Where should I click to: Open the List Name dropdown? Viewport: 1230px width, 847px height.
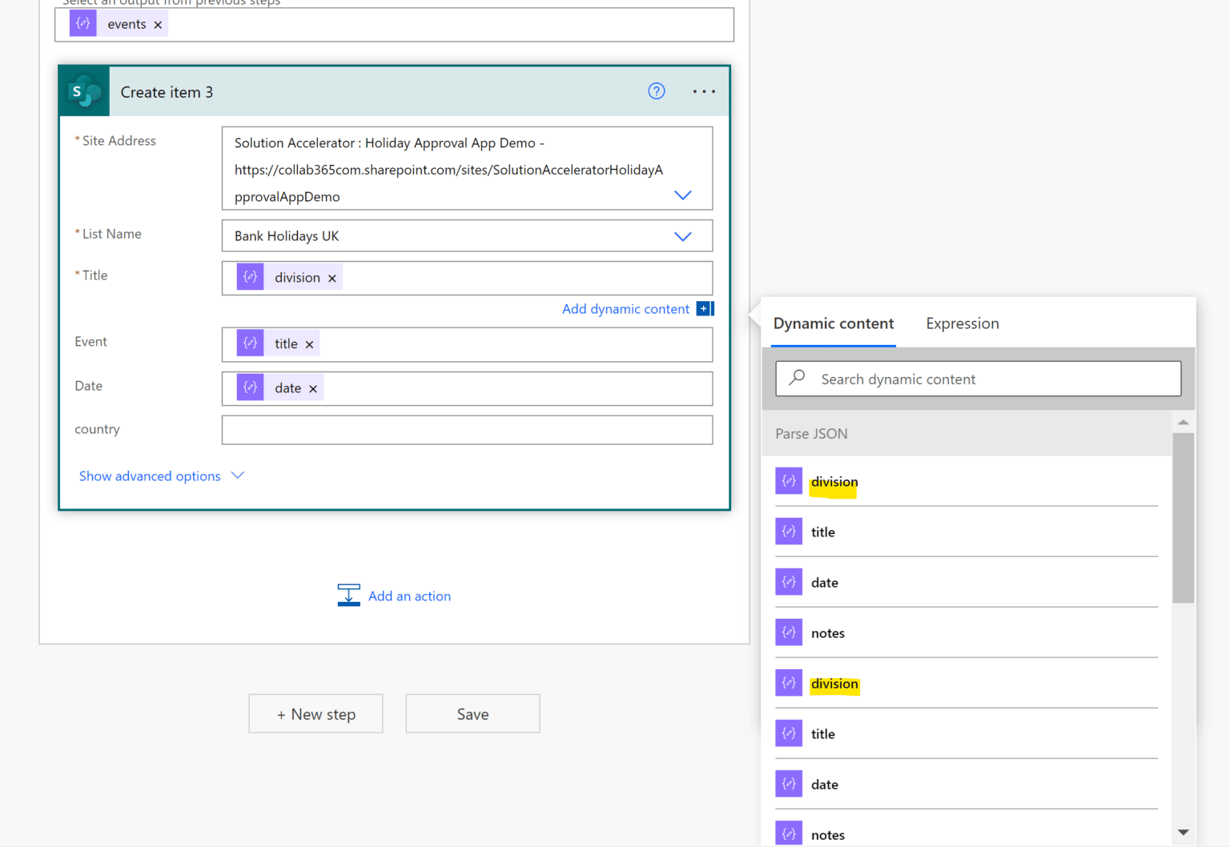(682, 236)
